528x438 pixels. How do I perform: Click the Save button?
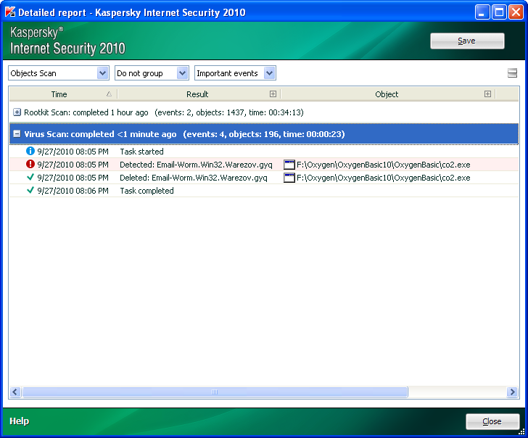point(467,41)
